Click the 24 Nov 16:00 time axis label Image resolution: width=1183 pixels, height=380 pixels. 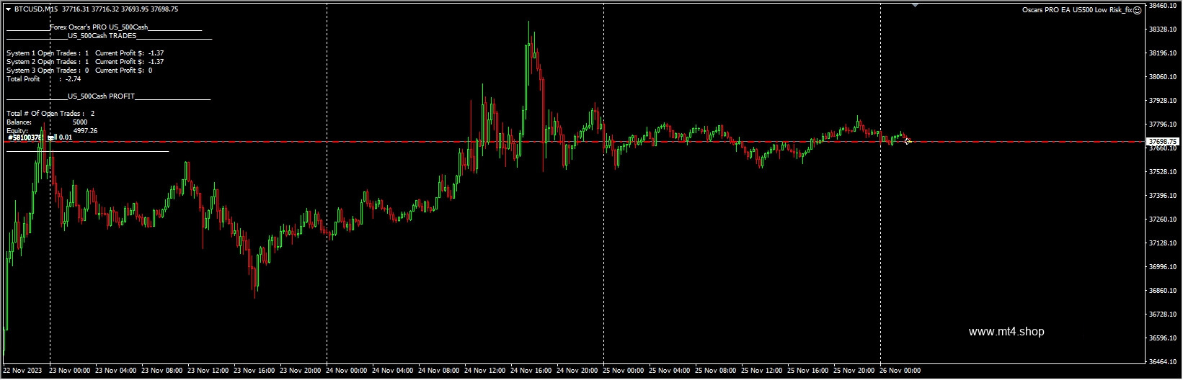(531, 371)
